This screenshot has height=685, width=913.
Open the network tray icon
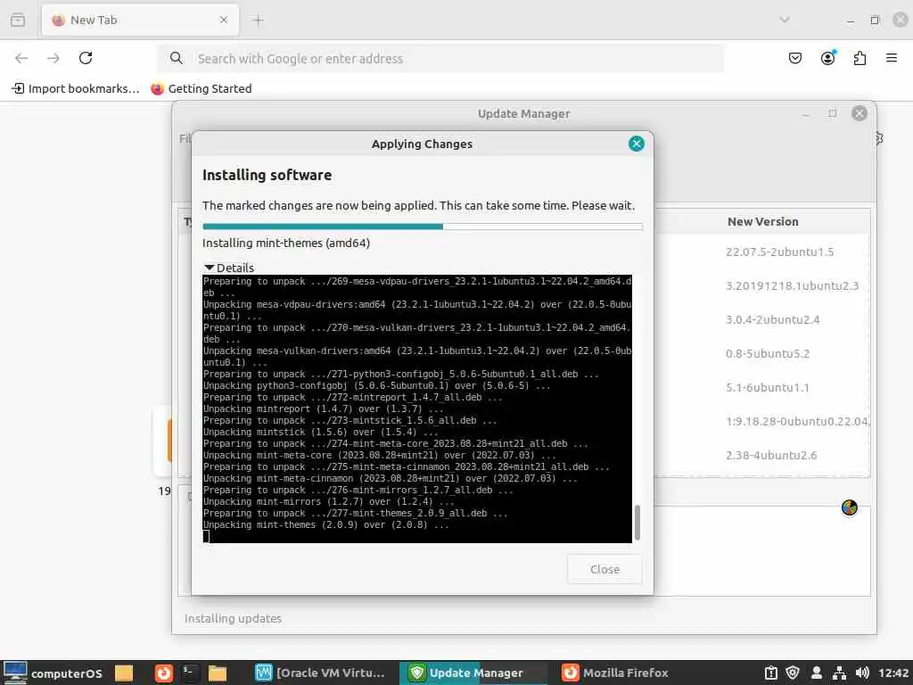[x=839, y=673]
